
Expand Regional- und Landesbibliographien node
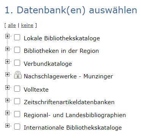coord(7,113)
